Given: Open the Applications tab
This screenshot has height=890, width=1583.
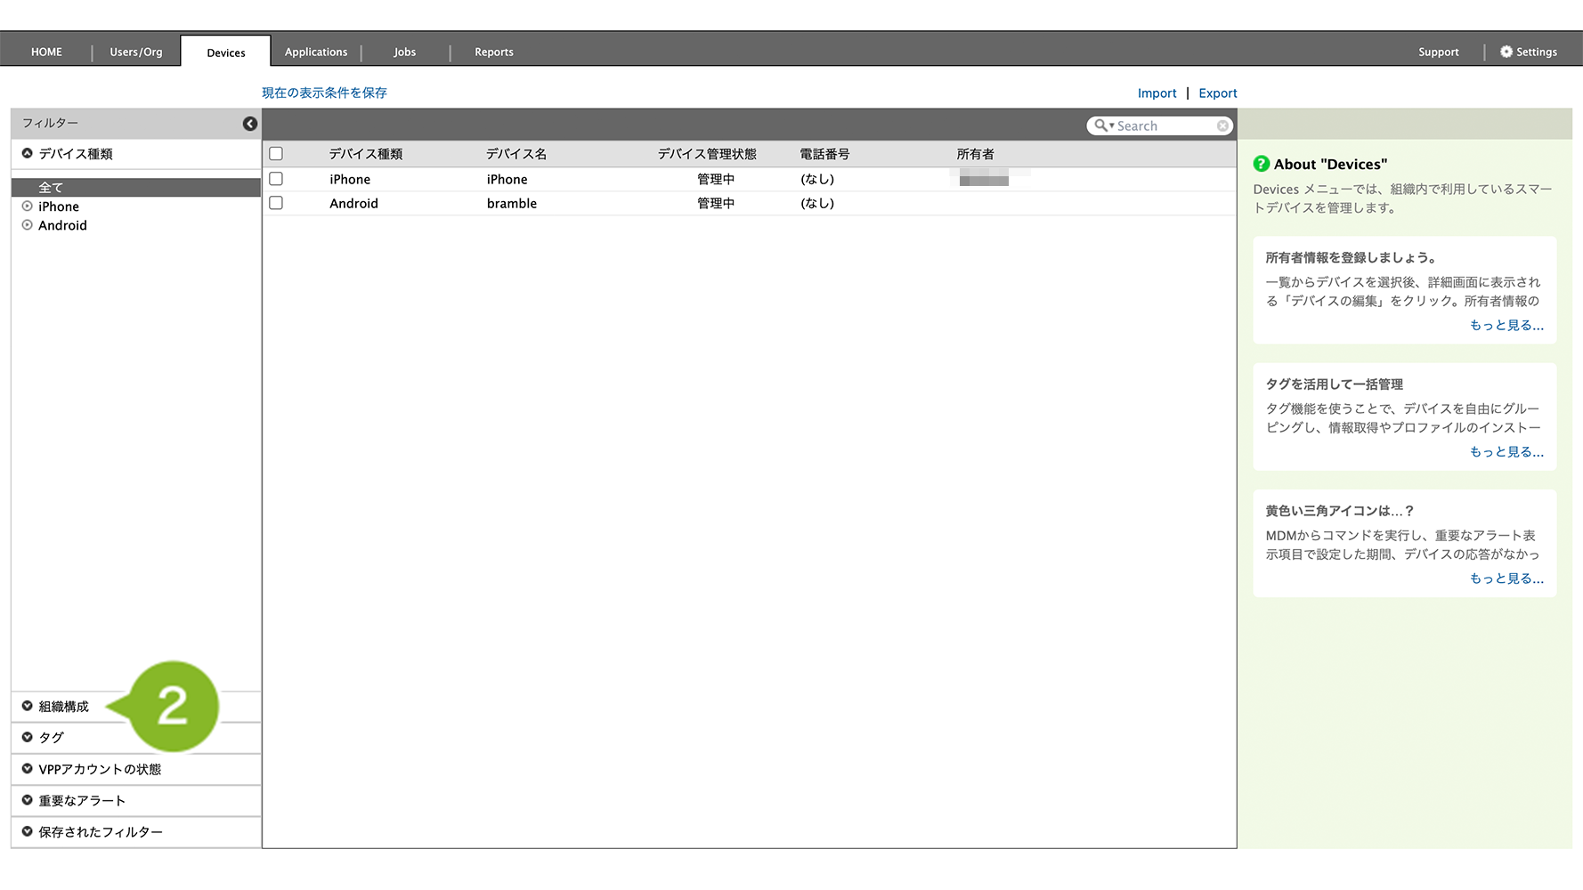Looking at the screenshot, I should (x=316, y=52).
